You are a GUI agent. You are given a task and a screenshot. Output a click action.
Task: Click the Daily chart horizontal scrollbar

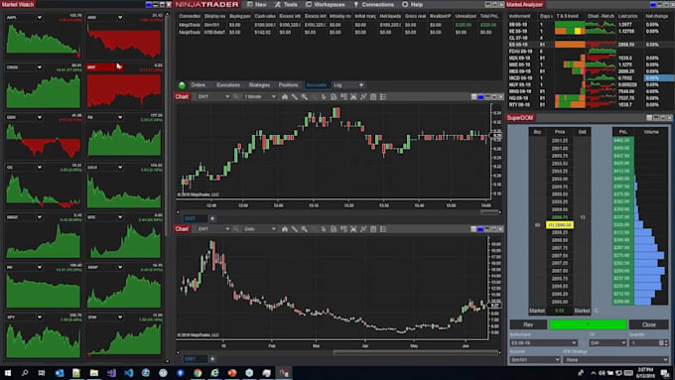tap(415, 352)
